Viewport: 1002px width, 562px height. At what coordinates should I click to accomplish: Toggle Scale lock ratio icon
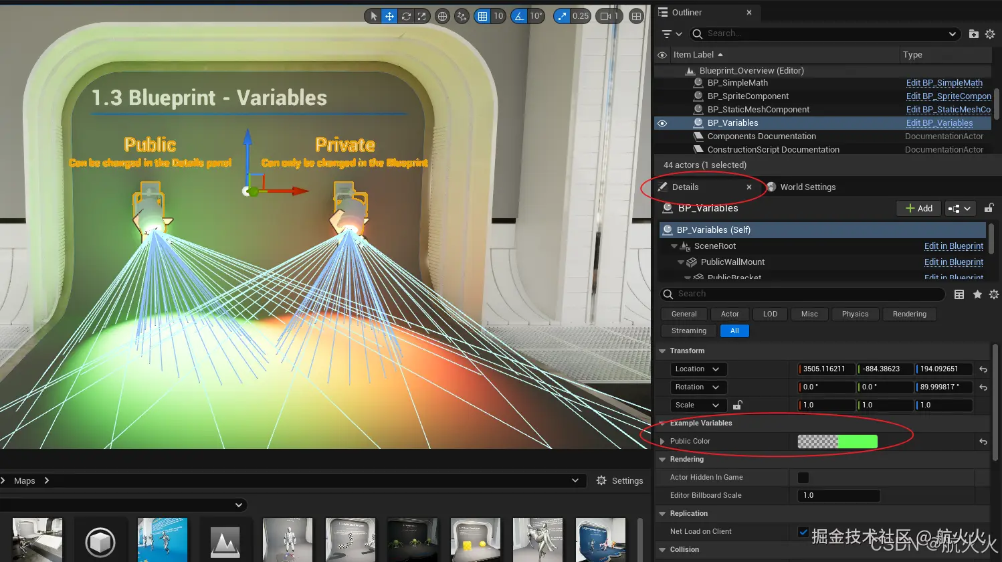pos(737,405)
